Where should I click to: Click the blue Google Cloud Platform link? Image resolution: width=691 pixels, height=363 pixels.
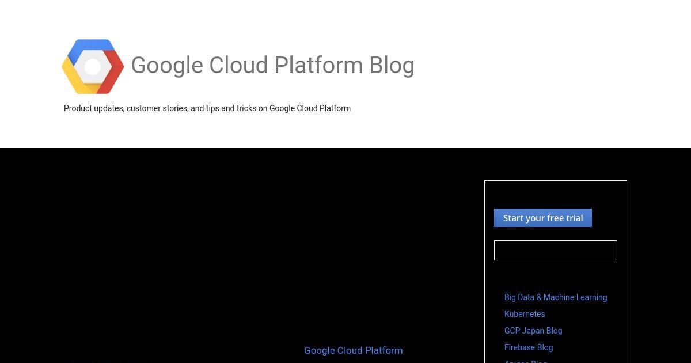354,350
